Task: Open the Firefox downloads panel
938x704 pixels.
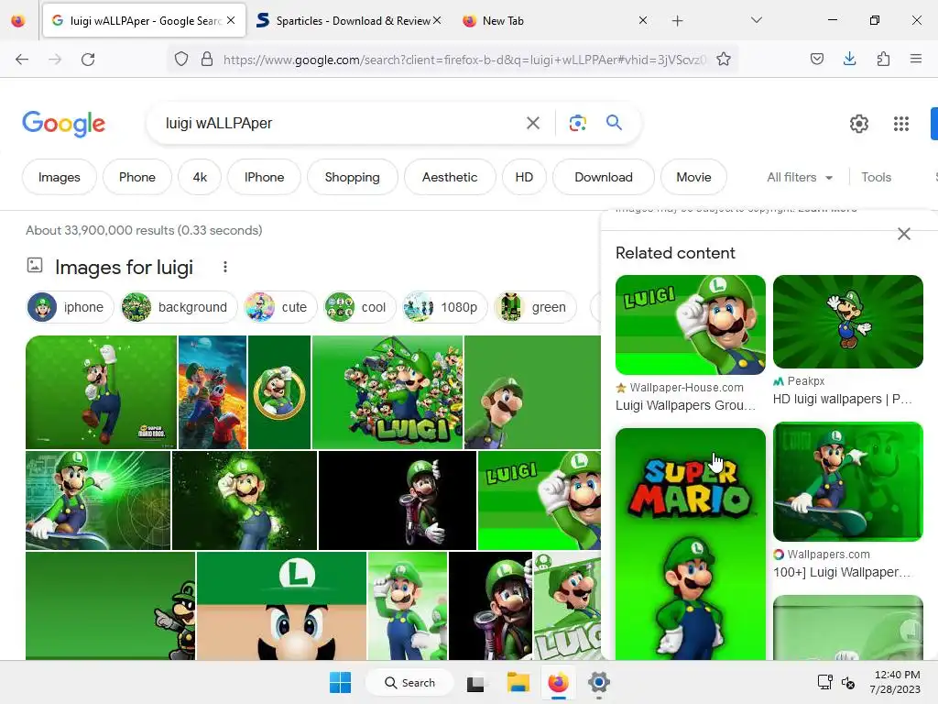Action: coord(849,59)
